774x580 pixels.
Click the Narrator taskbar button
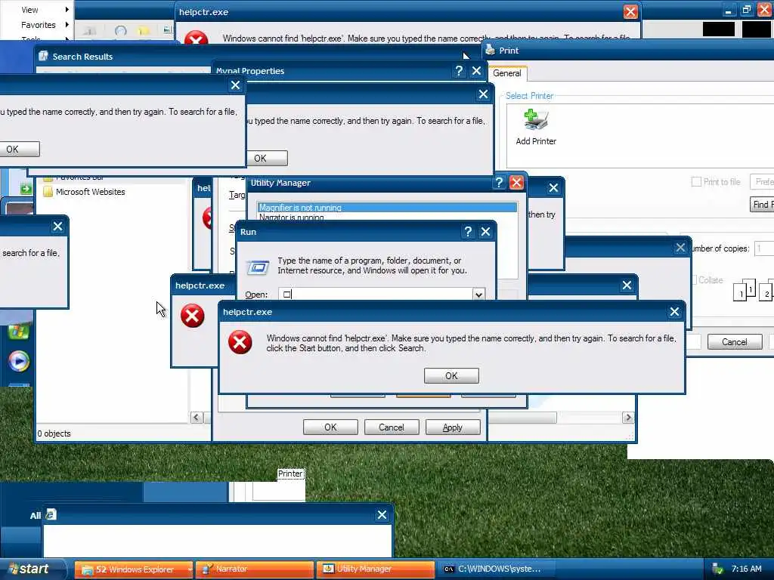(255, 569)
